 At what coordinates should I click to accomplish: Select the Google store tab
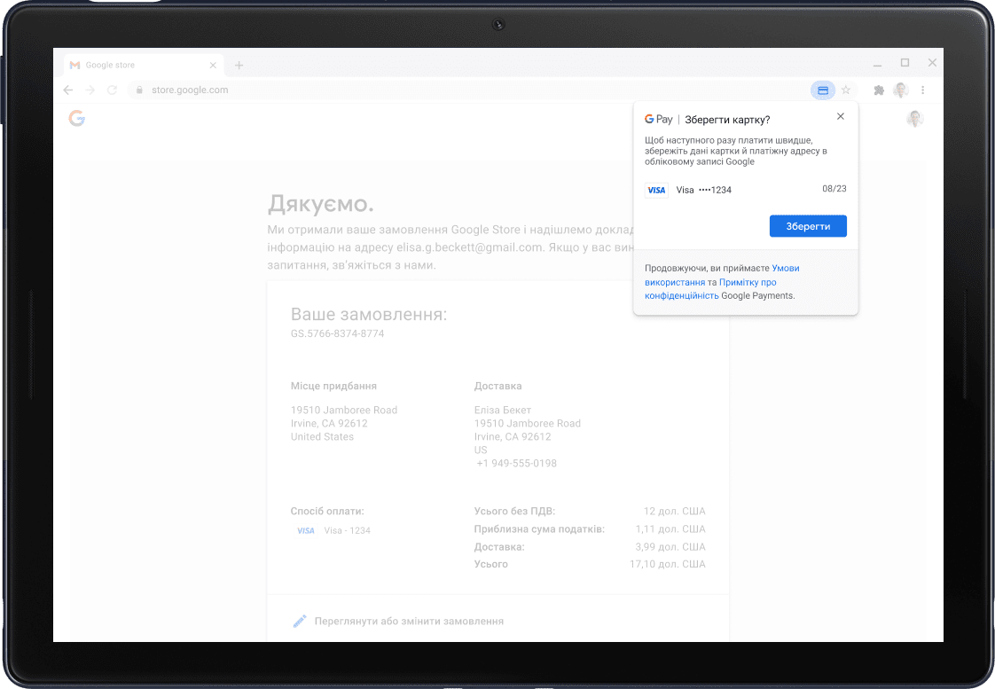click(x=133, y=65)
